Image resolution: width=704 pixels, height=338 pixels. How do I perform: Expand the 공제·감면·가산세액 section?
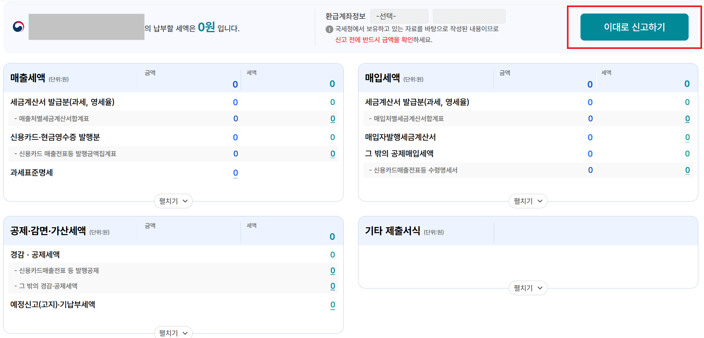[x=173, y=333]
